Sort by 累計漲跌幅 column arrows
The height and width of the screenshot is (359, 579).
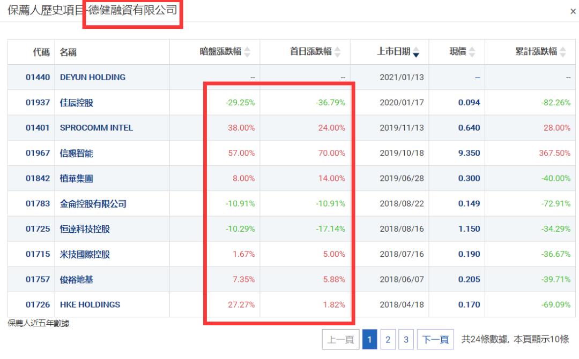[x=562, y=52]
